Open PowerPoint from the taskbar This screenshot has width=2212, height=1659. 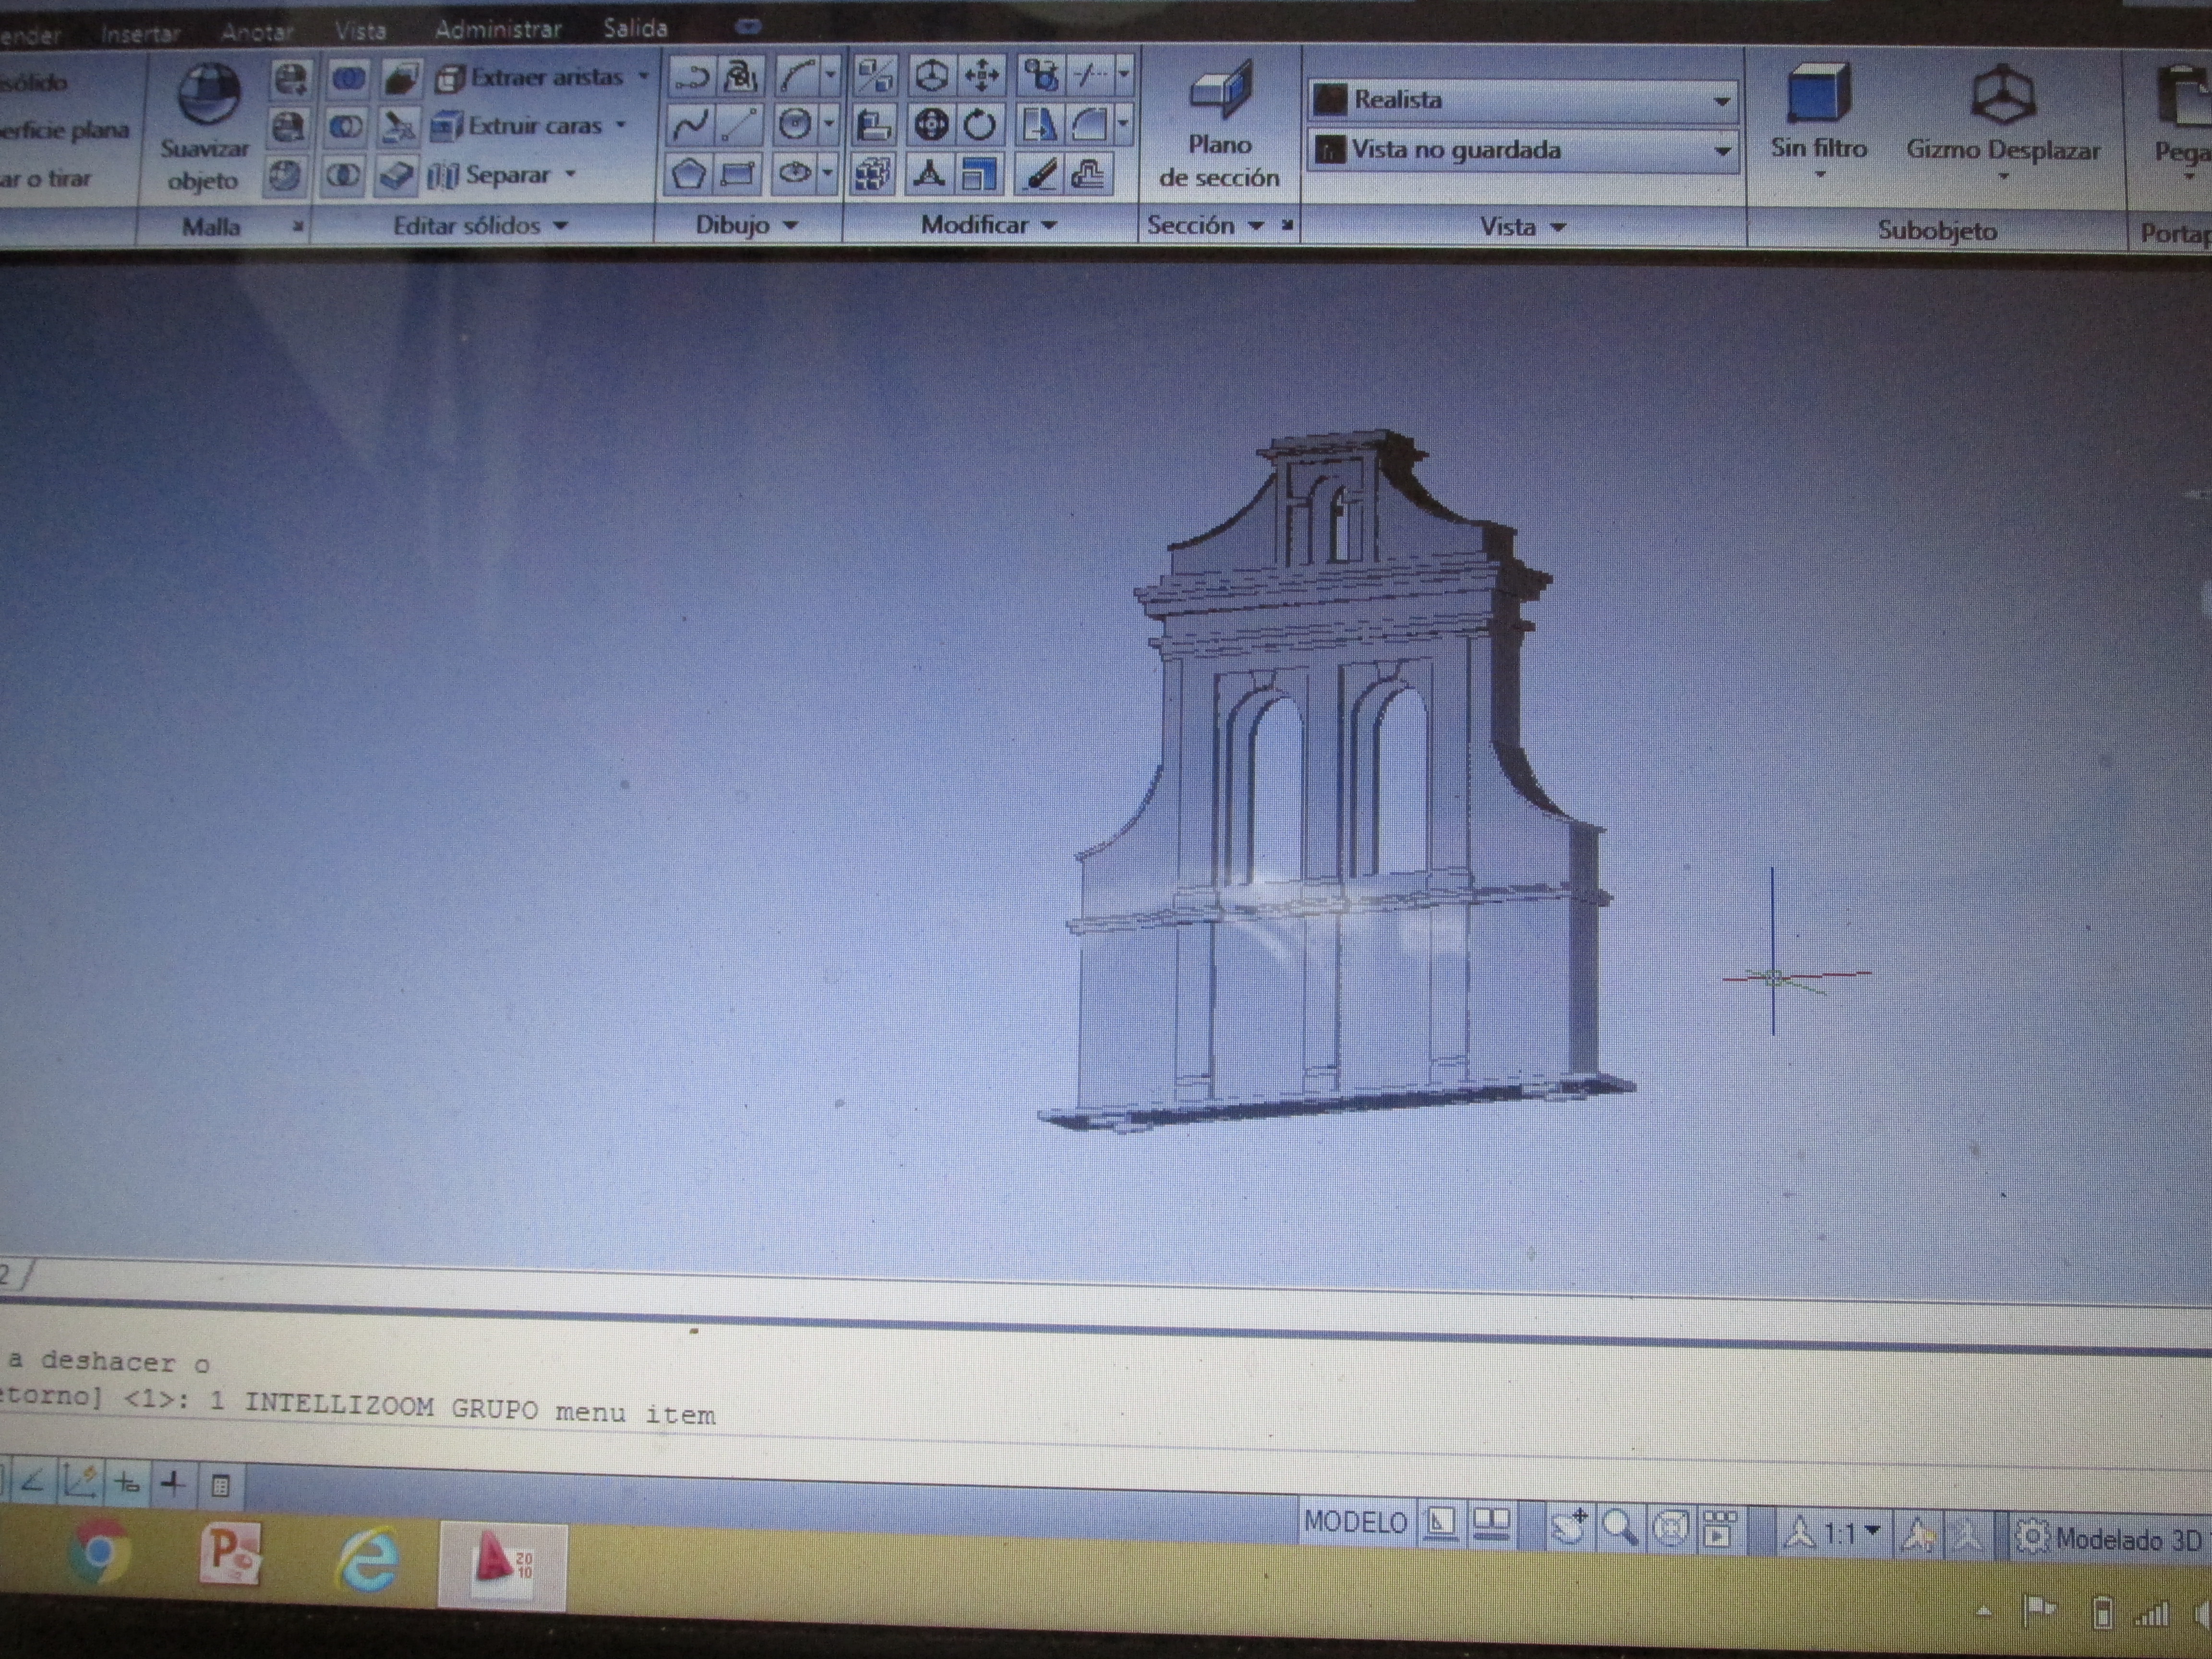point(230,1553)
